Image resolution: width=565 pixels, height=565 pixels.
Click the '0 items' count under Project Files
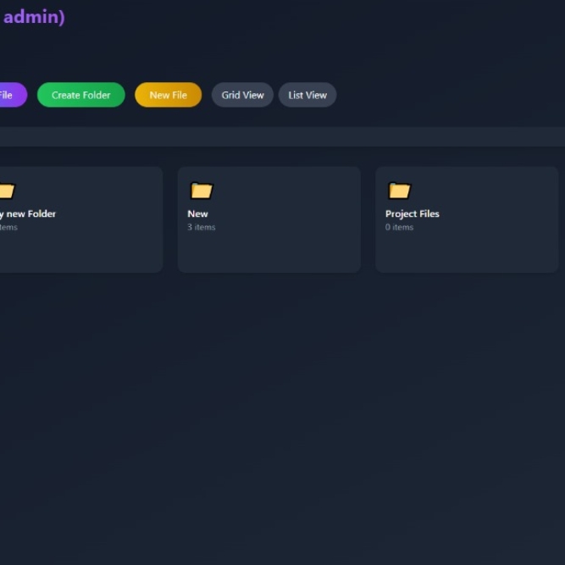[399, 227]
